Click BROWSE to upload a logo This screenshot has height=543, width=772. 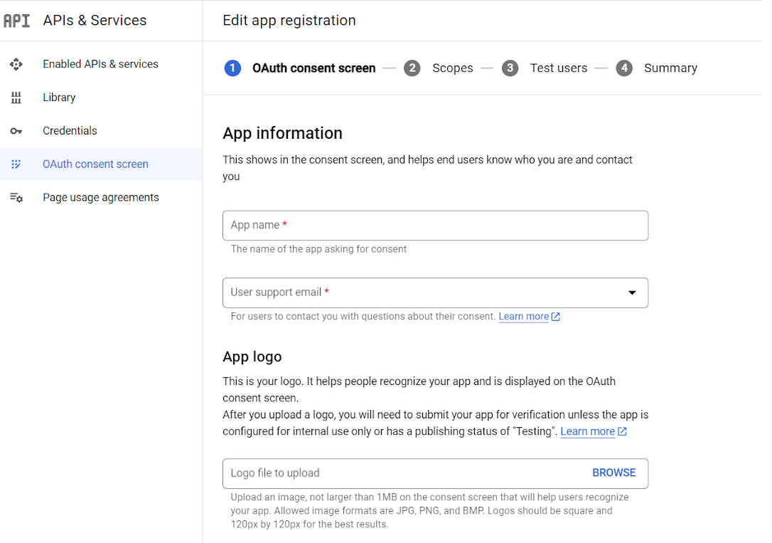pyautogui.click(x=614, y=473)
